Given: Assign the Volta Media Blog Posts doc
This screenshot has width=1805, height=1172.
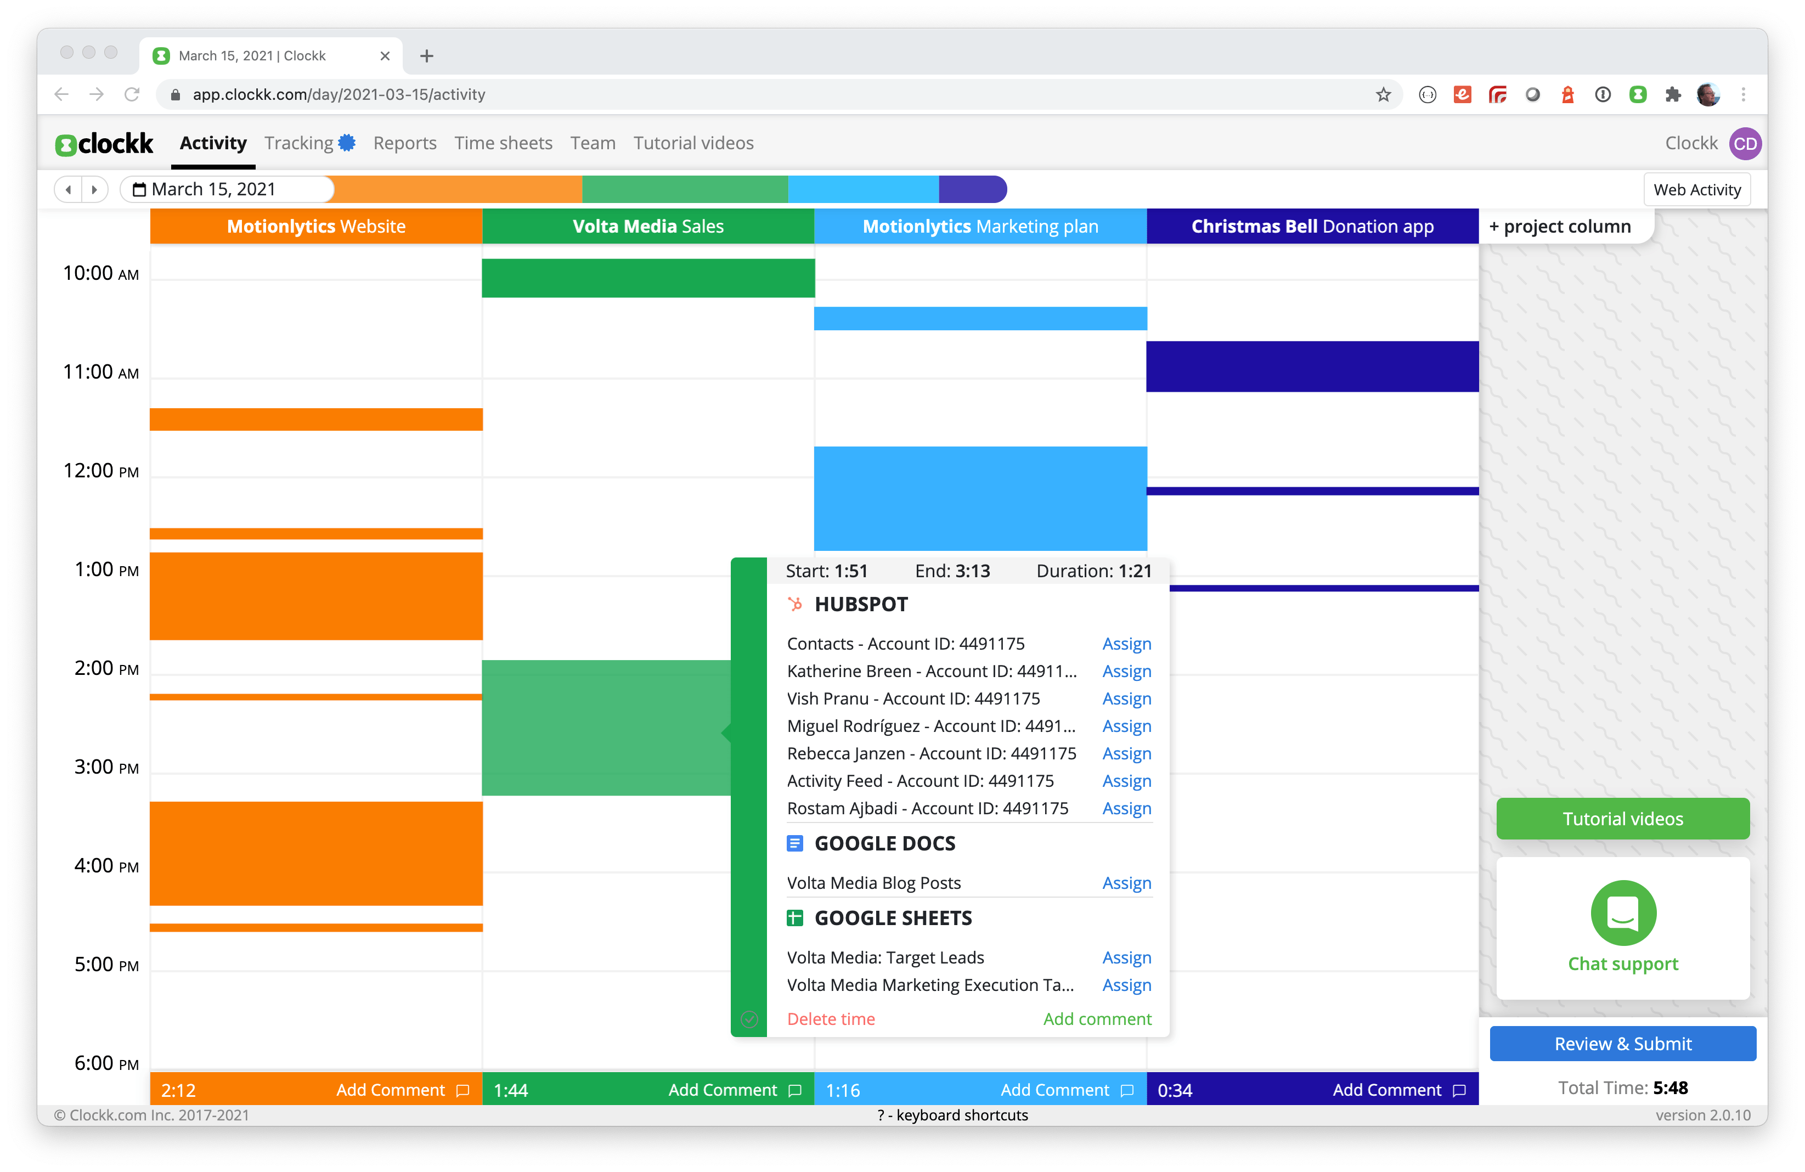Looking at the screenshot, I should [x=1127, y=883].
